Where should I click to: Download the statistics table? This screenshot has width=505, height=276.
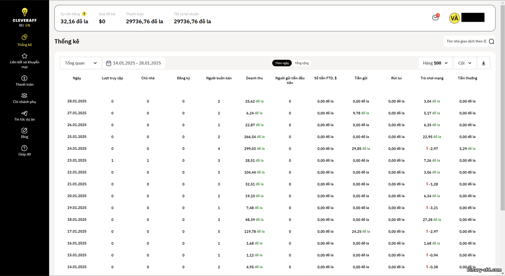coord(483,63)
